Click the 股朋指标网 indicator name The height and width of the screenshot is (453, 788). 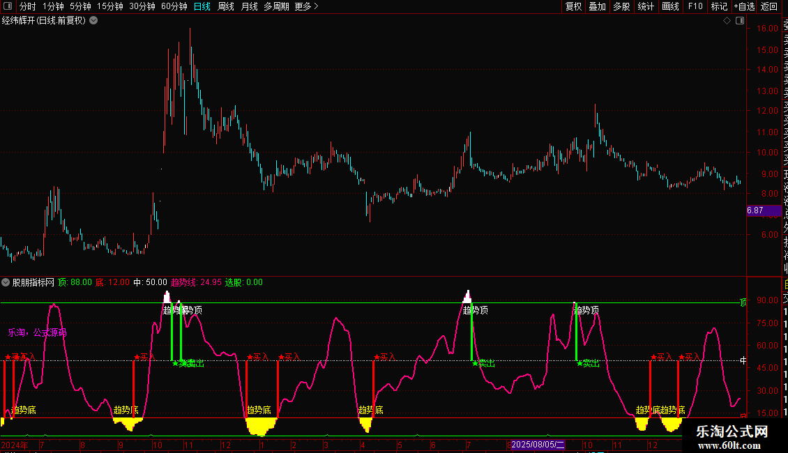coord(33,282)
